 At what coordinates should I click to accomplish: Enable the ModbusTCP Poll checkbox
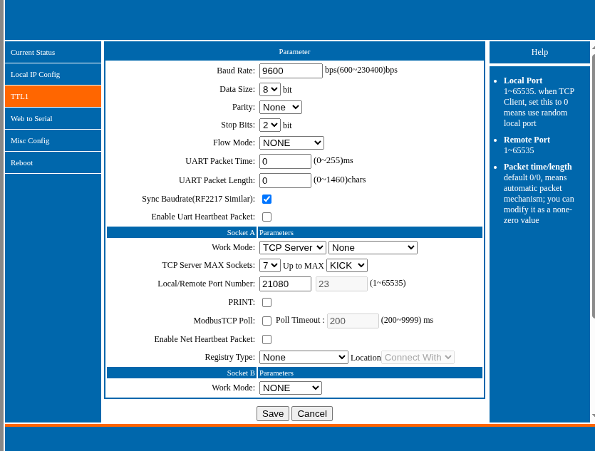[267, 321]
